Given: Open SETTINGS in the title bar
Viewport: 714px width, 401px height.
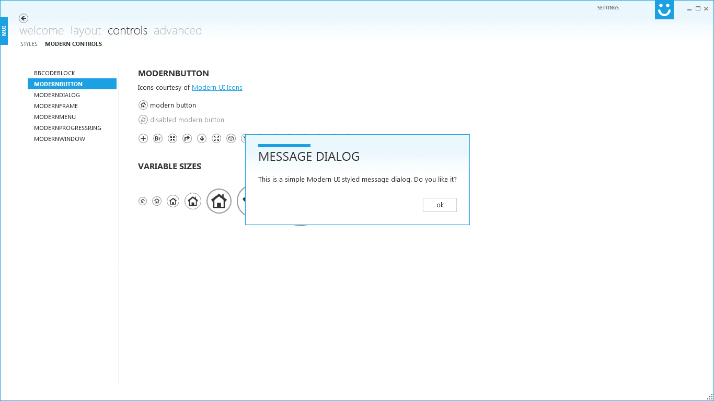Looking at the screenshot, I should click(x=608, y=7).
